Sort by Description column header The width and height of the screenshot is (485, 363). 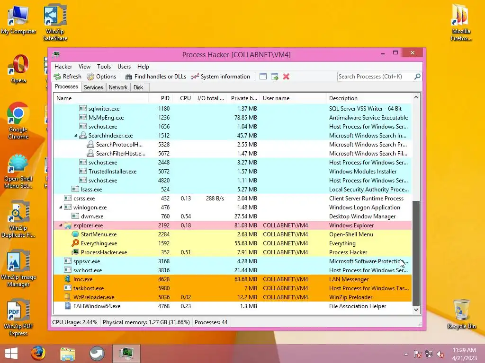[x=369, y=98]
